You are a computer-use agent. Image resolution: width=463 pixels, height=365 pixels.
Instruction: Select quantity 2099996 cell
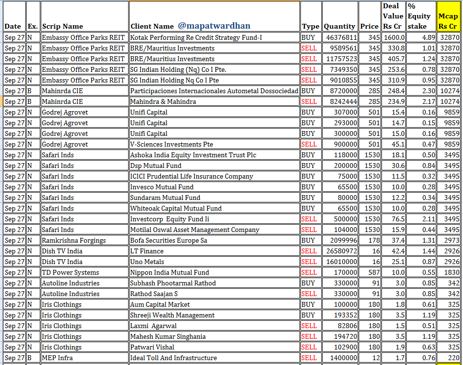340,240
